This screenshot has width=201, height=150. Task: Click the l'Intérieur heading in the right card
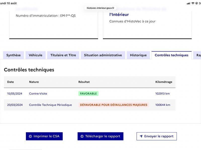click(119, 15)
